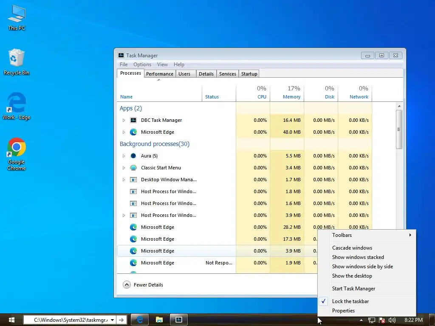The width and height of the screenshot is (435, 326).
Task: Click the process list scrollbar thumb
Action: [399, 129]
